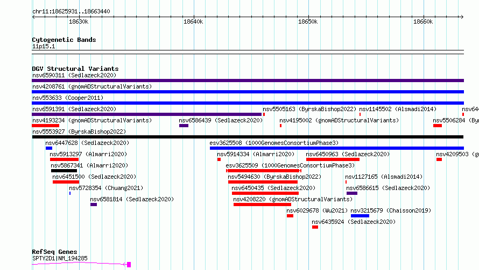Open the nsv6447628 (Sedlazeck2020) label
479x270 pixels.
[x=87, y=143]
